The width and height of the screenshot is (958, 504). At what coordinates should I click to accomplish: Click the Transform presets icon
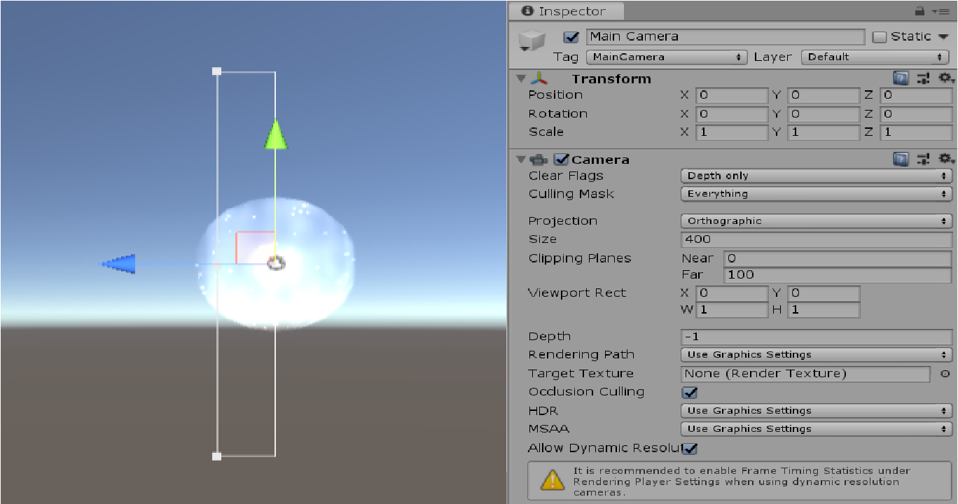tap(924, 78)
